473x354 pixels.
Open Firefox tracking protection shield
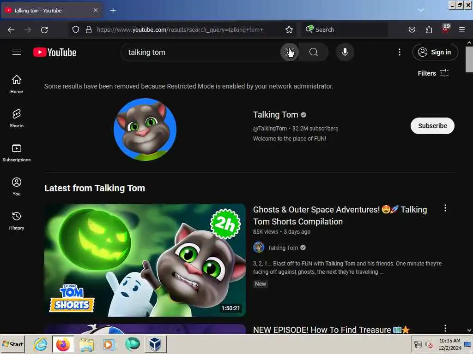[76, 29]
